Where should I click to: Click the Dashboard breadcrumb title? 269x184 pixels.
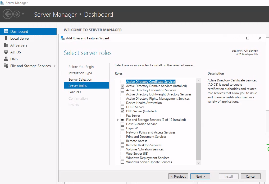click(x=98, y=14)
